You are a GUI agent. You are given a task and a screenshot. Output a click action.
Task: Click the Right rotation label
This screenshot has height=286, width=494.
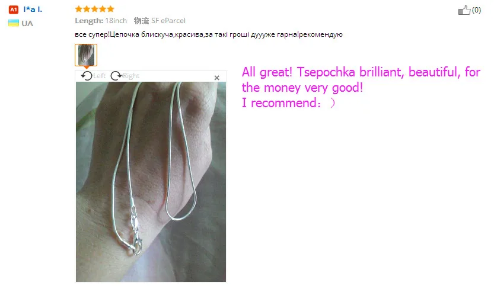click(x=131, y=76)
